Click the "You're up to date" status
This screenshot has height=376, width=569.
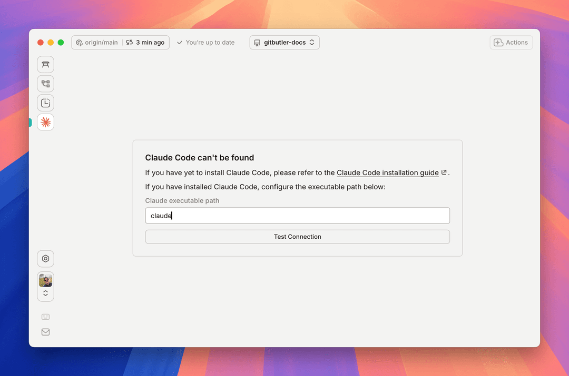(x=206, y=43)
